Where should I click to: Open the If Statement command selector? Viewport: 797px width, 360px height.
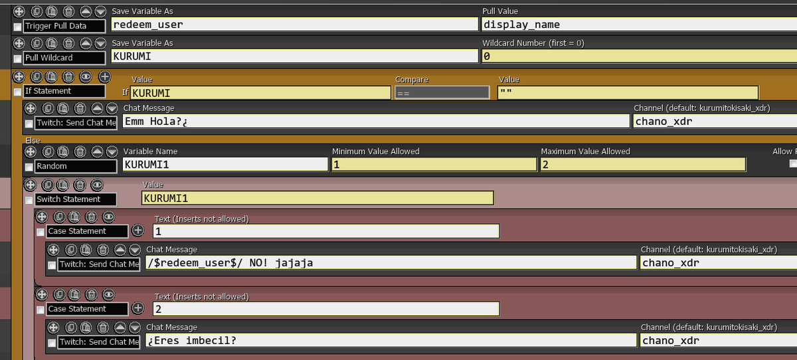(64, 91)
